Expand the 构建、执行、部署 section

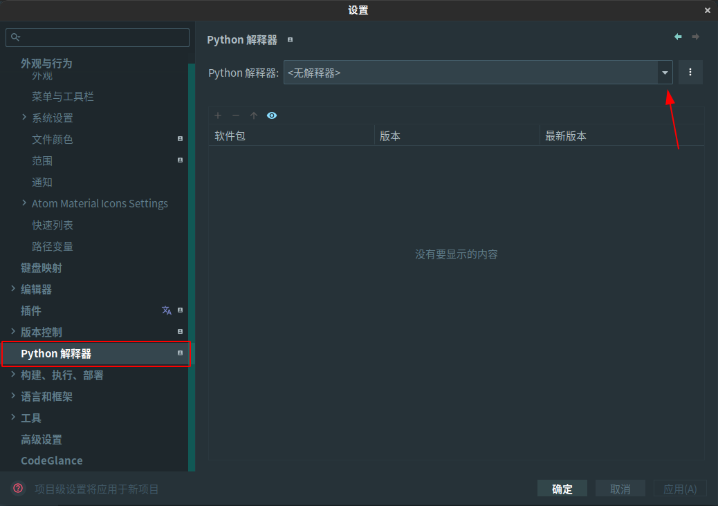(x=13, y=375)
